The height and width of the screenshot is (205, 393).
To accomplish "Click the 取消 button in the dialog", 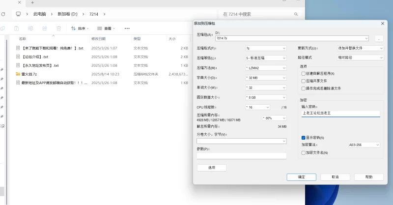I will pyautogui.click(x=335, y=177).
